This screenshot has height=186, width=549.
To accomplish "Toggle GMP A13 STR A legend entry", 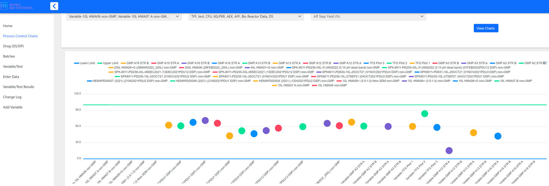I will tap(287, 63).
